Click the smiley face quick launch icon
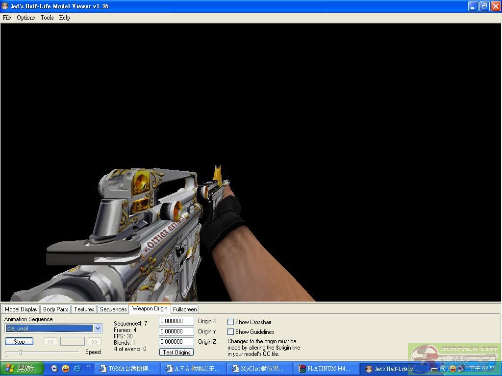 (x=66, y=369)
